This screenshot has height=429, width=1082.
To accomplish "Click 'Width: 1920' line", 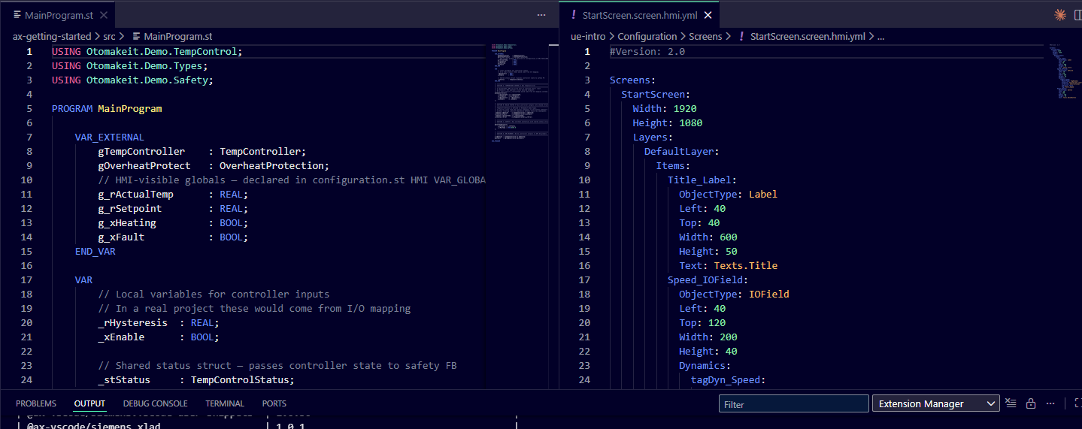I will click(x=665, y=108).
